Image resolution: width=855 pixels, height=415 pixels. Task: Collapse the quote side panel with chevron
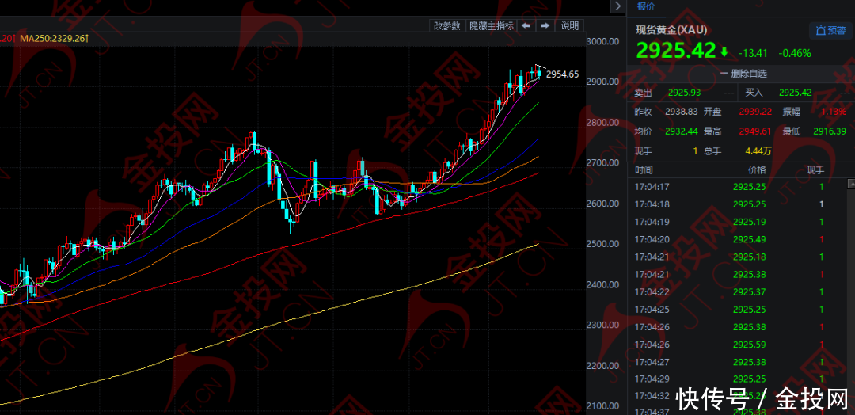coord(617,6)
